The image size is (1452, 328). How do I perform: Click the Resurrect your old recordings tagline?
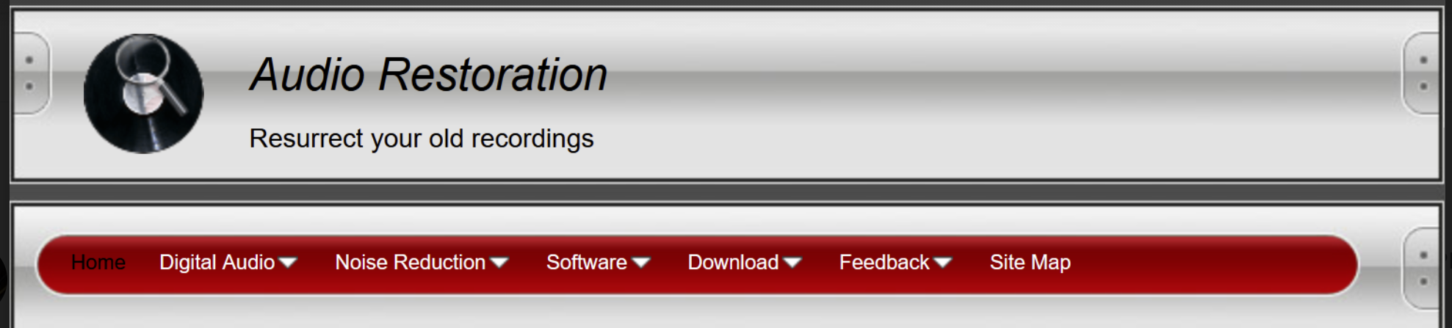[x=422, y=139]
